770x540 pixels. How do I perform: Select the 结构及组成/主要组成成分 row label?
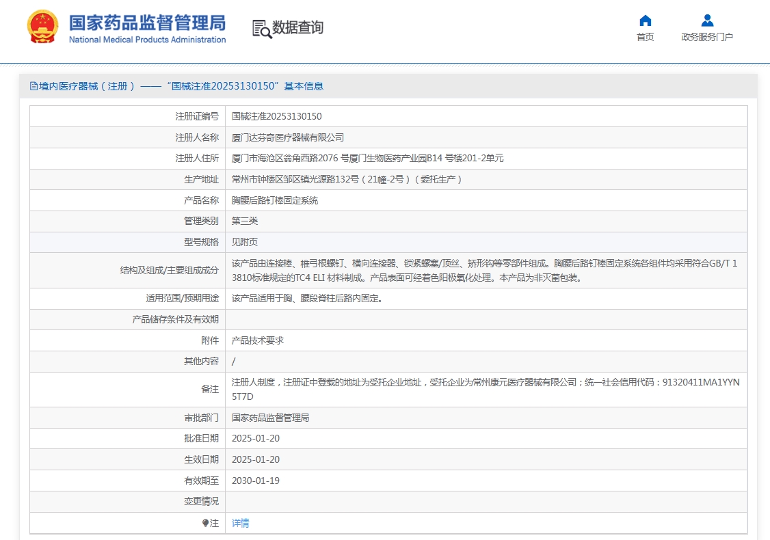tap(170, 270)
